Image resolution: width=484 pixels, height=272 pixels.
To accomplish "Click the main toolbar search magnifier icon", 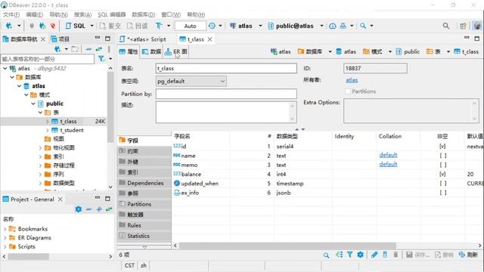I will click(x=363, y=26).
